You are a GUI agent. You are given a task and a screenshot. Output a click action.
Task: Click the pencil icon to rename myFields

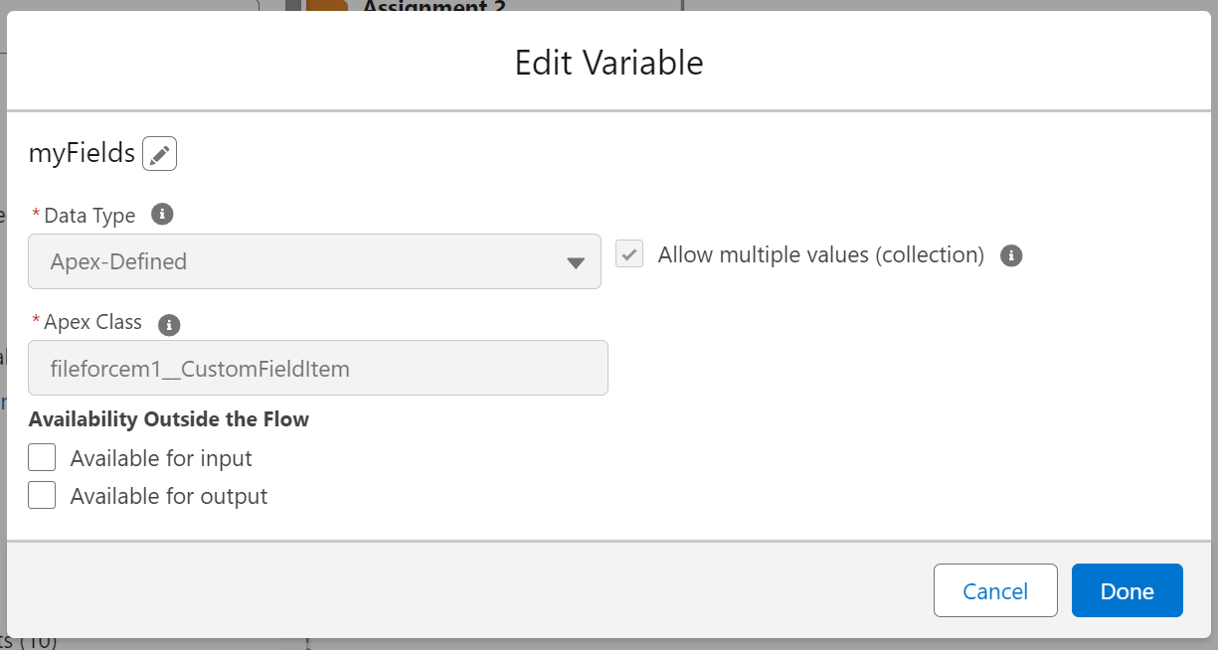(160, 153)
